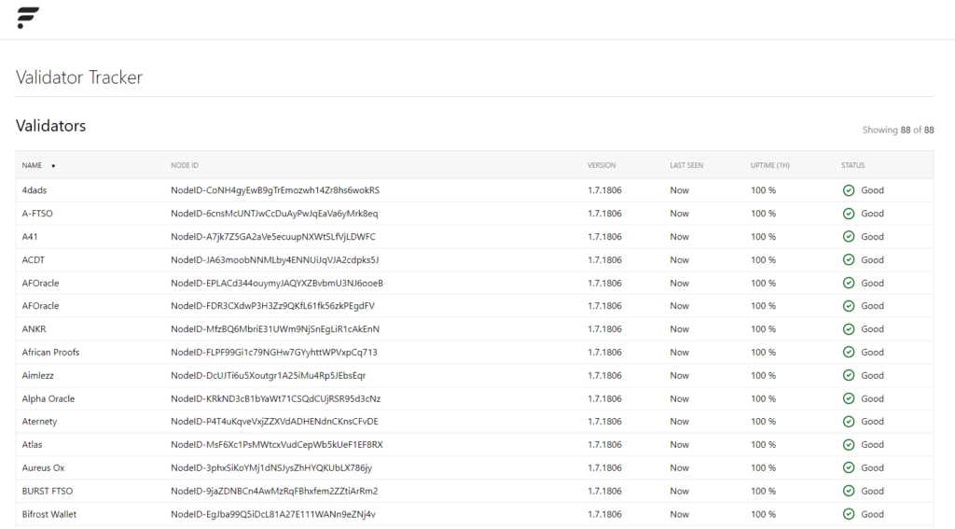Open the A-FTSO validator name
This screenshot has width=955, height=529.
tap(37, 214)
